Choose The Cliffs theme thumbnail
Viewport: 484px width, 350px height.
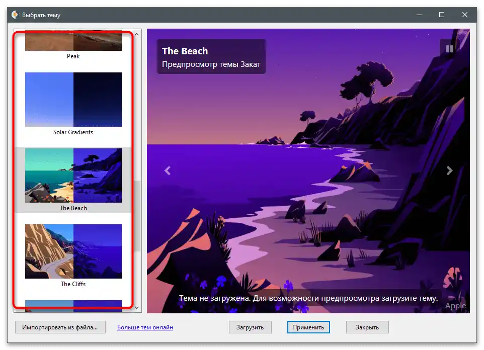pos(73,251)
